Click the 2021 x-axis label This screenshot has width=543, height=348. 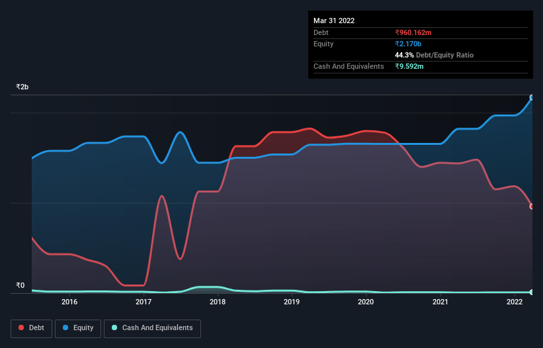coord(440,302)
